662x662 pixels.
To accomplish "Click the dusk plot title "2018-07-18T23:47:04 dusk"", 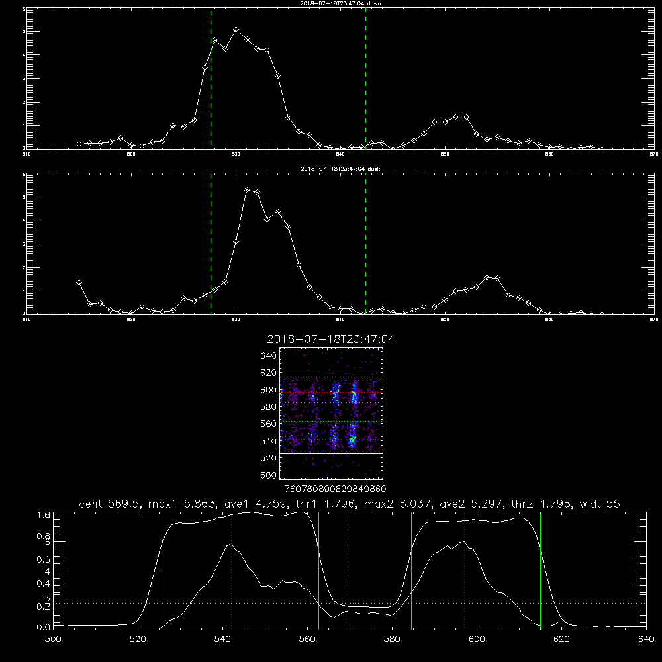I will [340, 169].
